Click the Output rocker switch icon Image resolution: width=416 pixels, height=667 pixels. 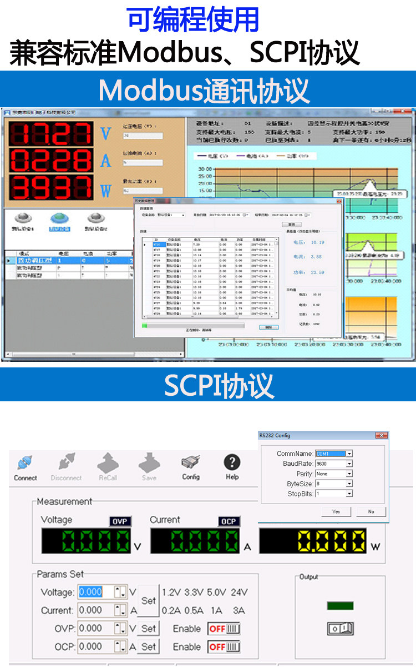point(340,629)
